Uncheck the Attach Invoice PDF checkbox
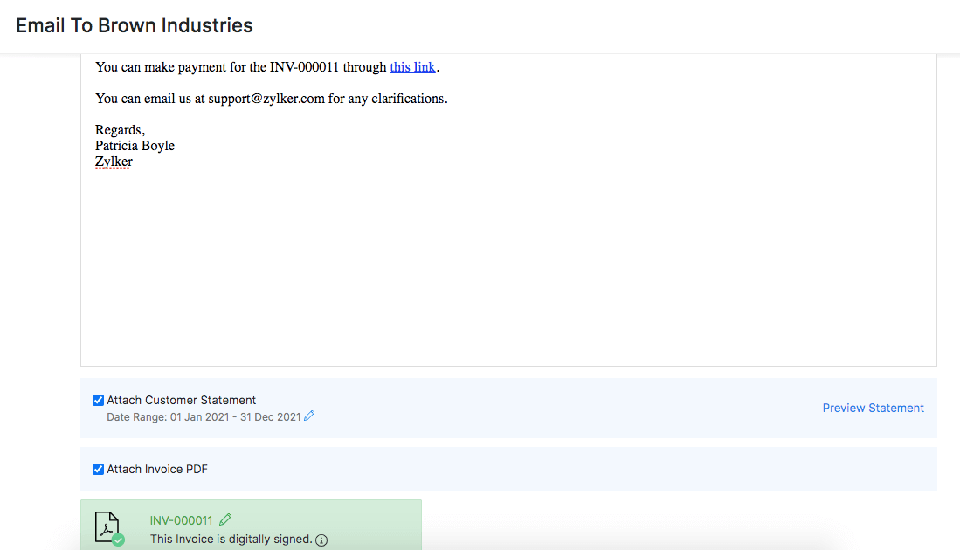The image size is (960, 550). pyautogui.click(x=98, y=470)
